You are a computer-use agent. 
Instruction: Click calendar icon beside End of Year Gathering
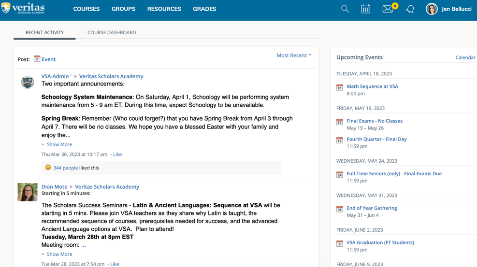coord(339,209)
